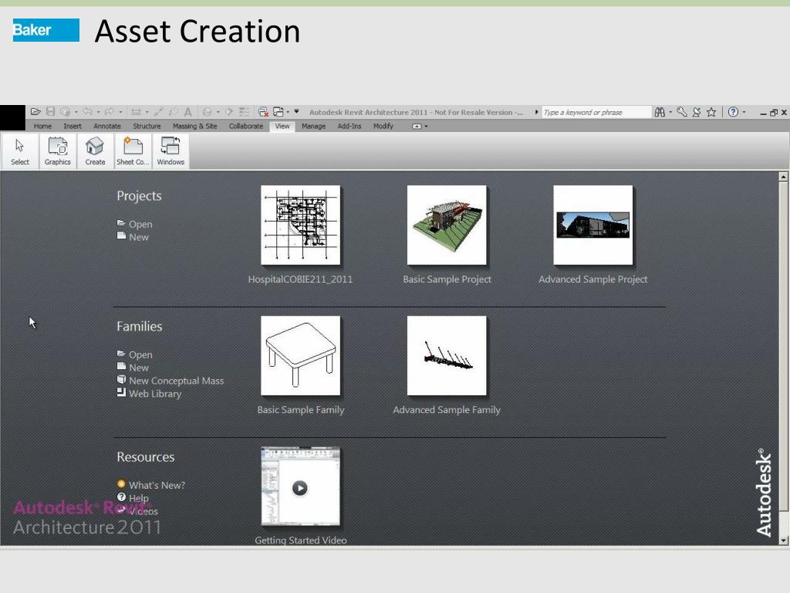The width and height of the screenshot is (790, 593).
Task: Expand the Help dropdown arrow
Action: [x=744, y=113]
